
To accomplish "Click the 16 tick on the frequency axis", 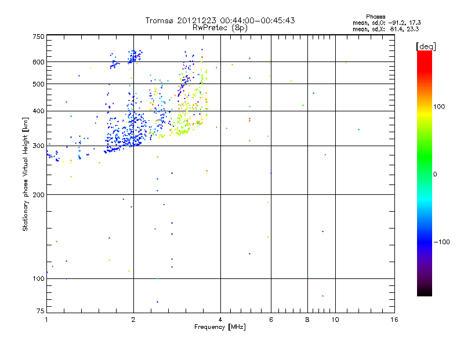I will [394, 320].
